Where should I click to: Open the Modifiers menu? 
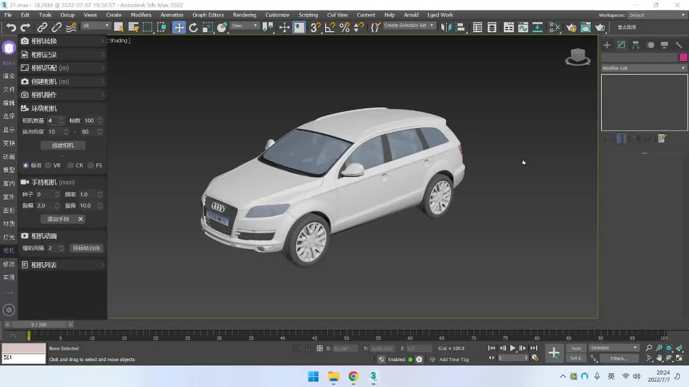pos(141,15)
